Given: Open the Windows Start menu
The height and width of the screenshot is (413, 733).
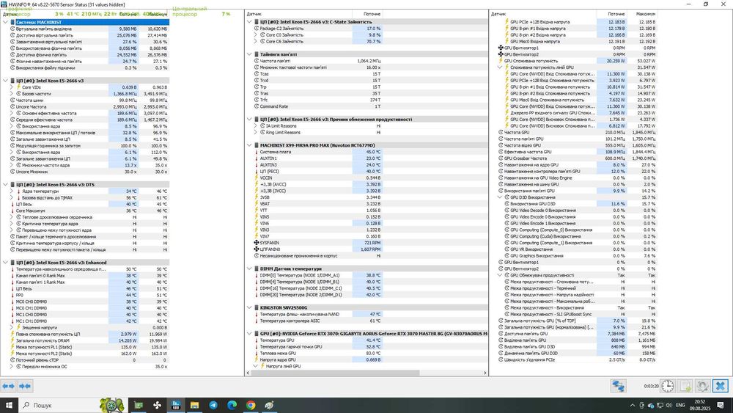Looking at the screenshot, I should (9, 405).
